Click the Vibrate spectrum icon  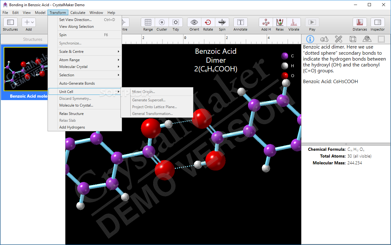coord(294,22)
